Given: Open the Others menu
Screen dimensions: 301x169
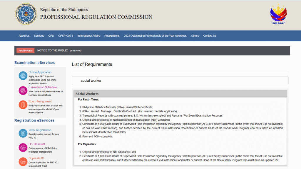Looking at the screenshot, I should pyautogui.click(x=195, y=36).
